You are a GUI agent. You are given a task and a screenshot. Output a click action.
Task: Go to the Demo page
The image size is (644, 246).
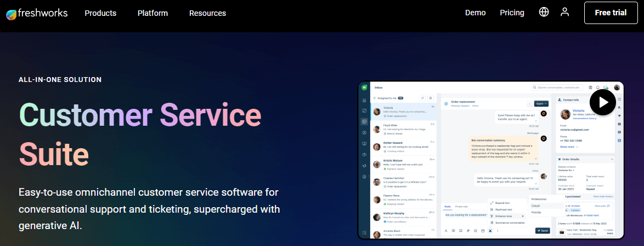click(475, 13)
